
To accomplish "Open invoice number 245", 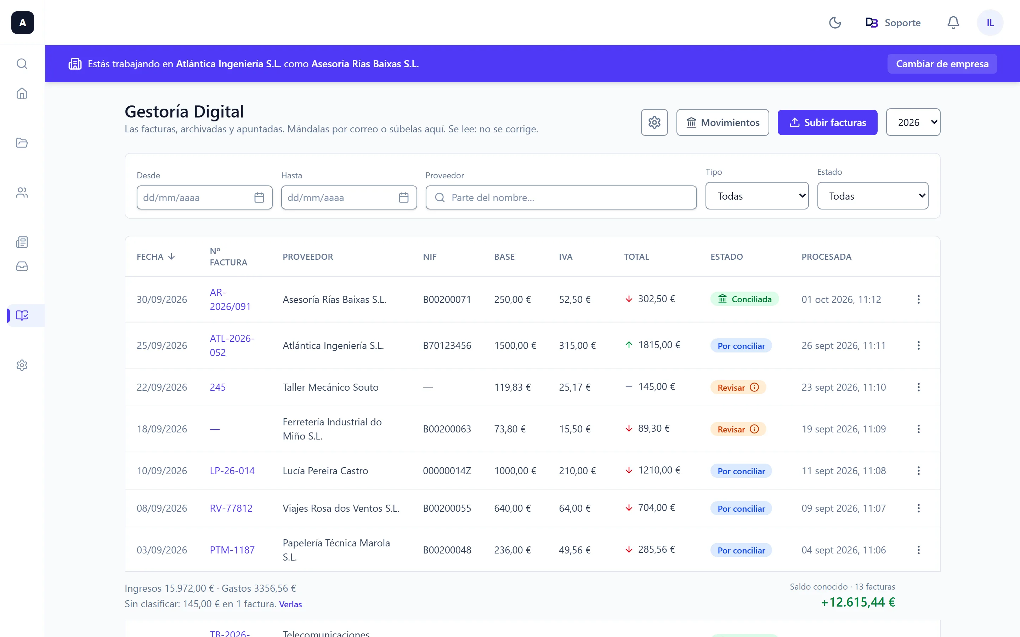I will click(217, 387).
